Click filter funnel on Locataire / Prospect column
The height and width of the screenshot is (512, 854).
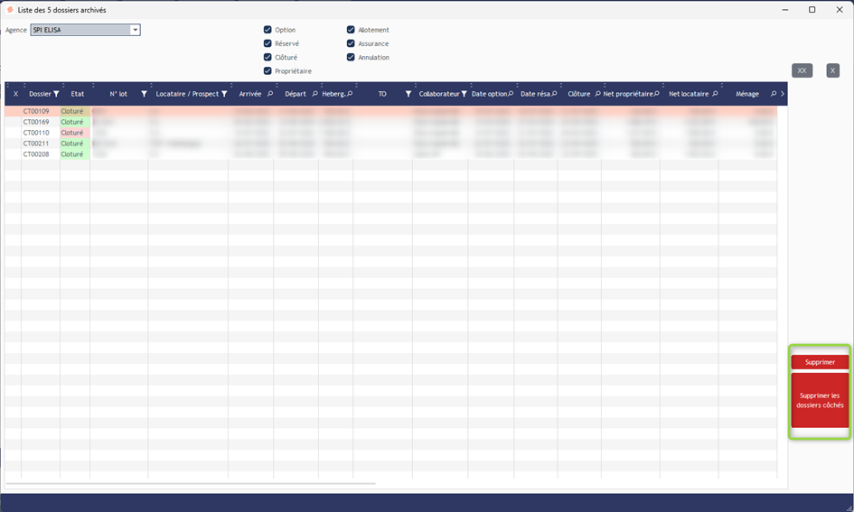tap(224, 94)
